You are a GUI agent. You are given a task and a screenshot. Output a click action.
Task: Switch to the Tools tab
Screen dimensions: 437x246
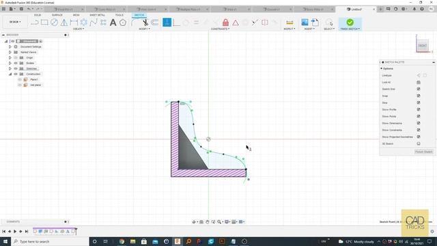[119, 15]
